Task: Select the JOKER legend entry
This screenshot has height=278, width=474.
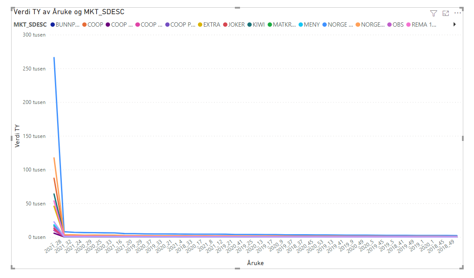Action: [234, 25]
